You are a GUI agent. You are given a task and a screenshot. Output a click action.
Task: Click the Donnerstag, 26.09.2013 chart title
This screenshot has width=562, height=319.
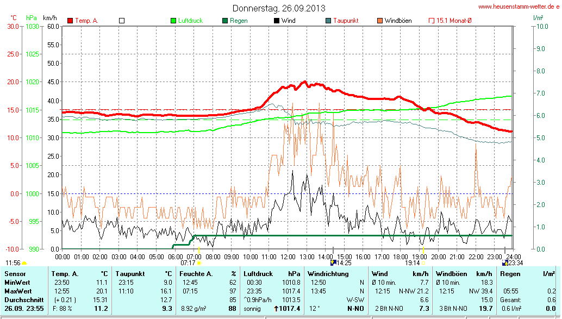coord(279,8)
